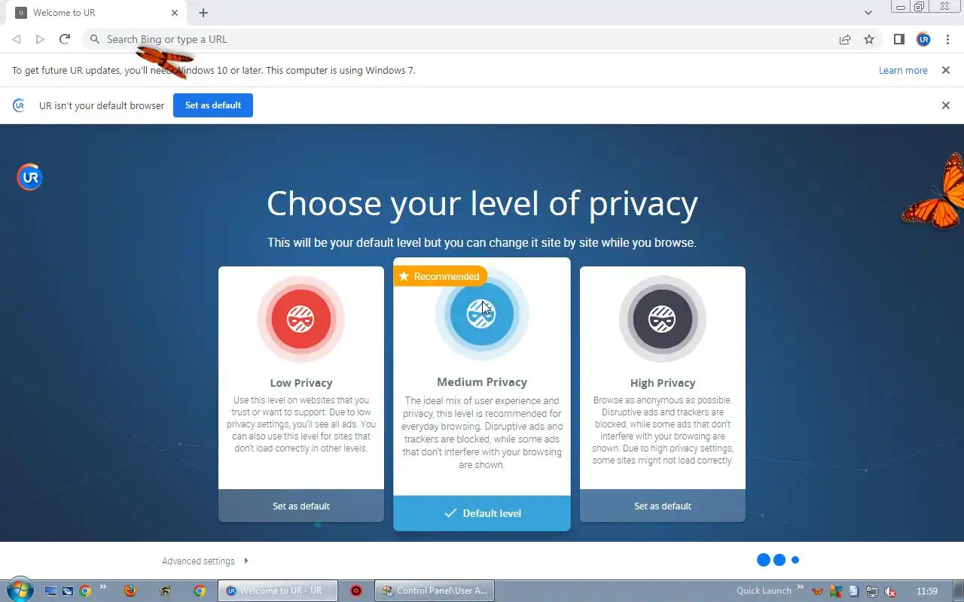This screenshot has height=602, width=964.
Task: Open the three-dot browser menu
Action: point(947,39)
